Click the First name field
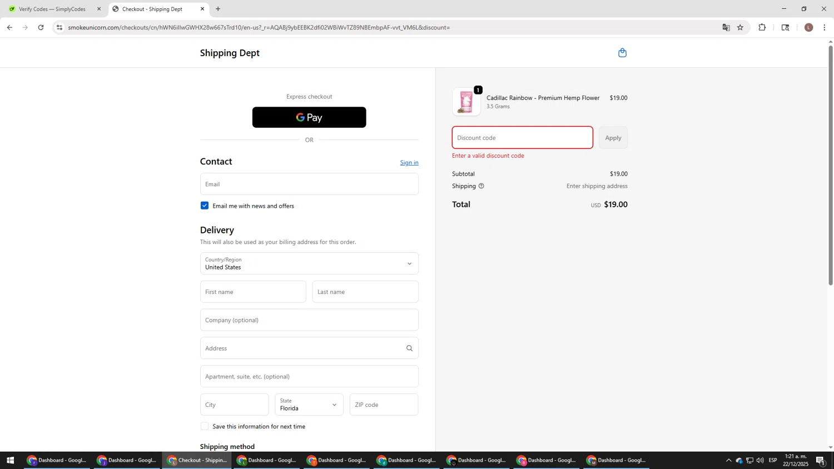The width and height of the screenshot is (834, 469). click(x=253, y=292)
